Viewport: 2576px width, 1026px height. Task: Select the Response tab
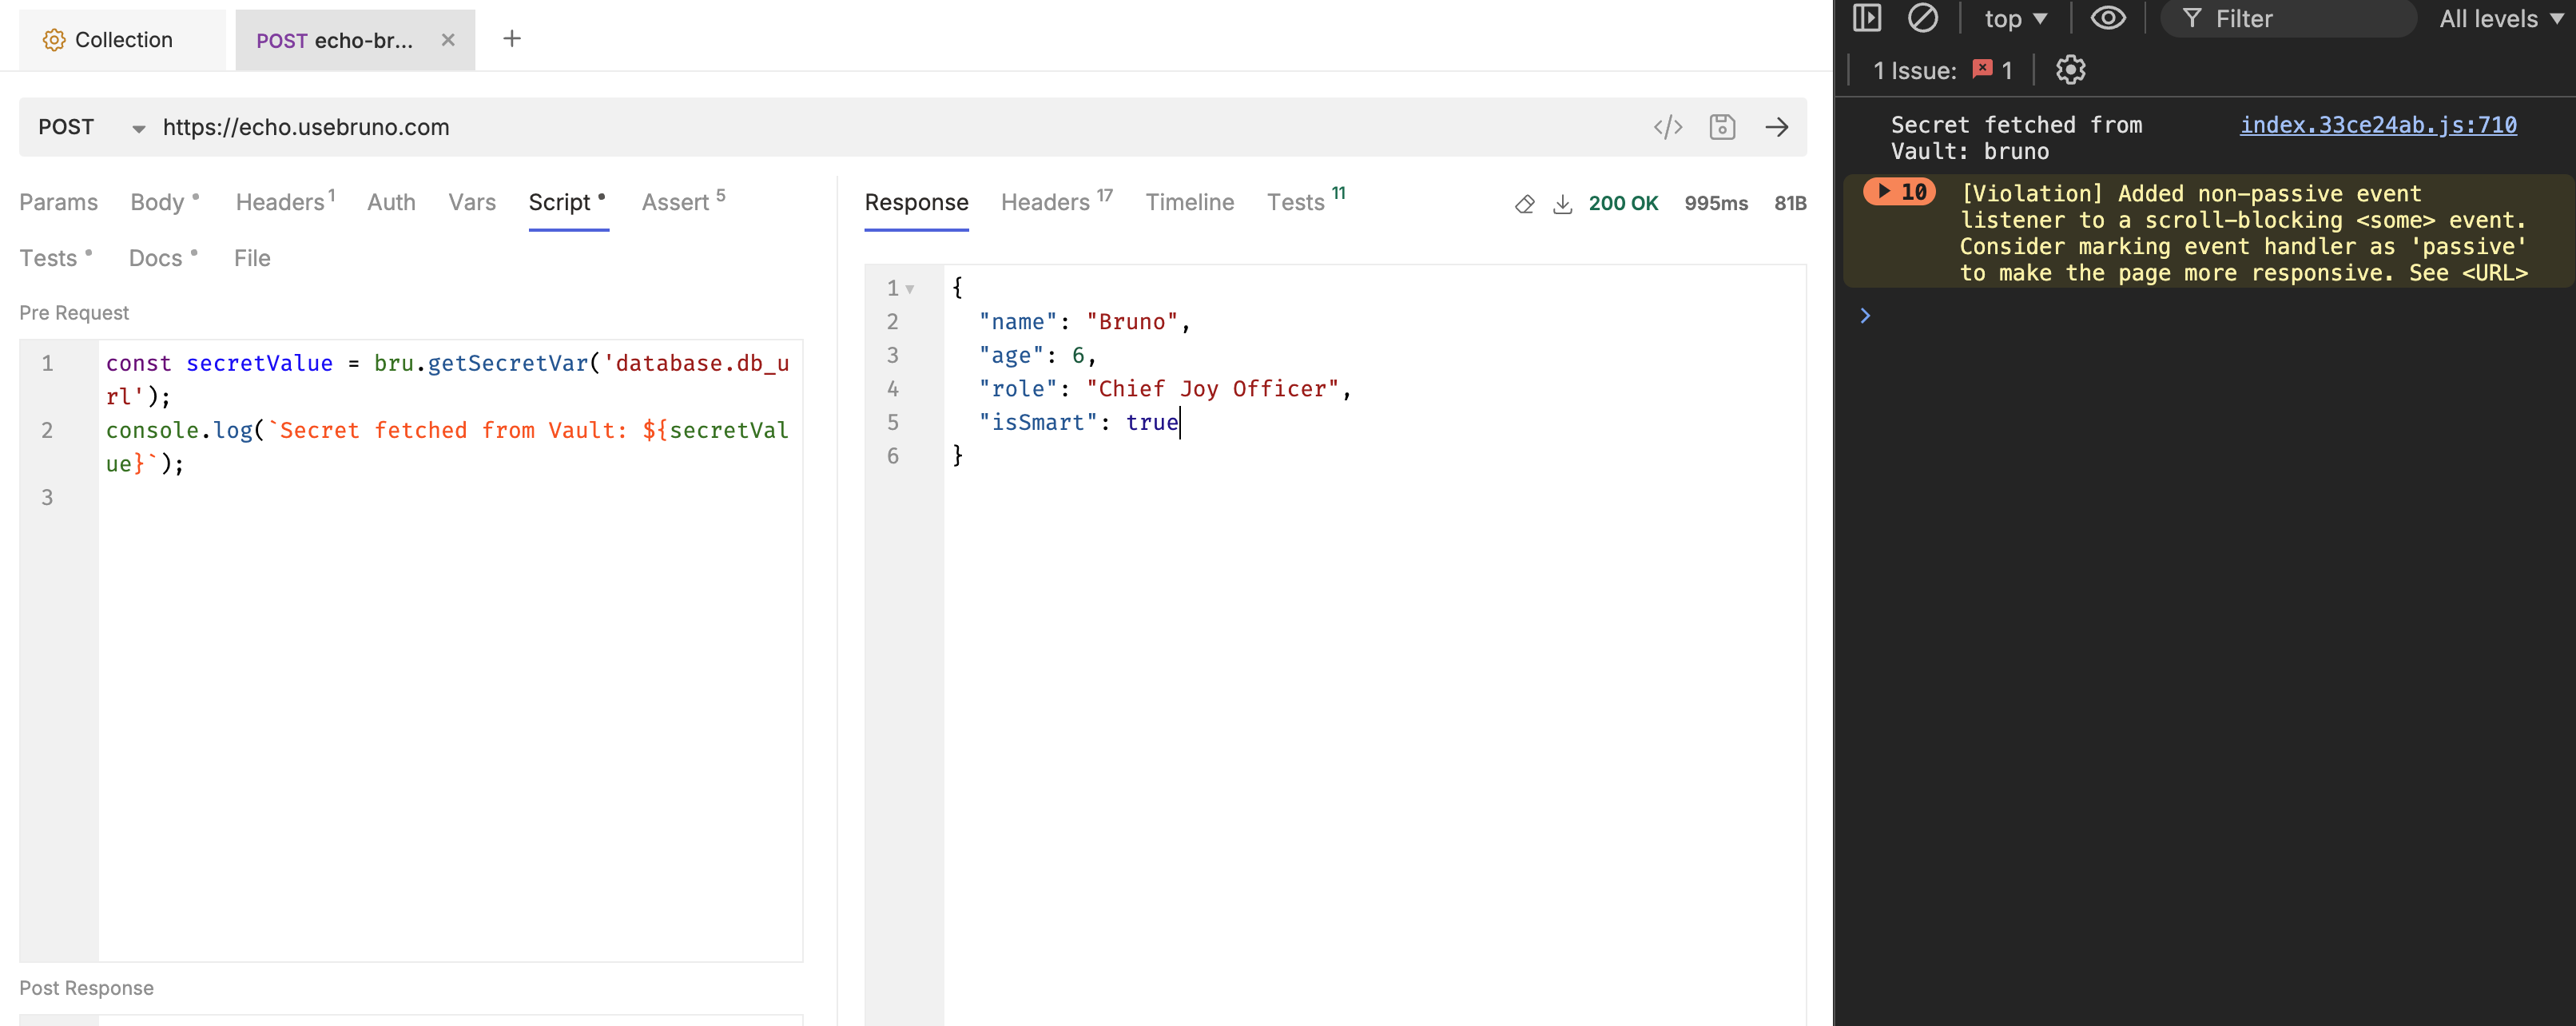[x=916, y=202]
